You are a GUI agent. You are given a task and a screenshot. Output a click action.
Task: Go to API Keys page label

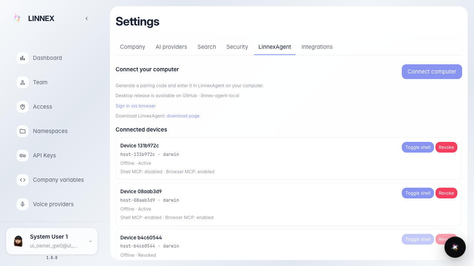click(44, 156)
